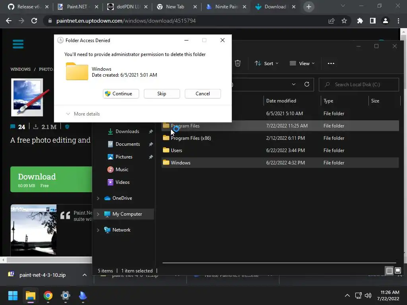Open the Sort dropdown in File Explorer
Image resolution: width=407 pixels, height=305 pixels.
pos(267,63)
